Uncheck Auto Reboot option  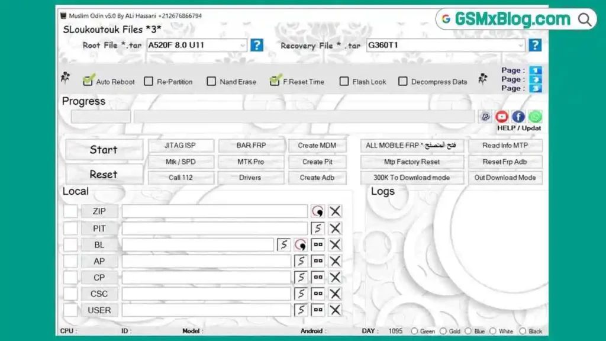point(88,81)
